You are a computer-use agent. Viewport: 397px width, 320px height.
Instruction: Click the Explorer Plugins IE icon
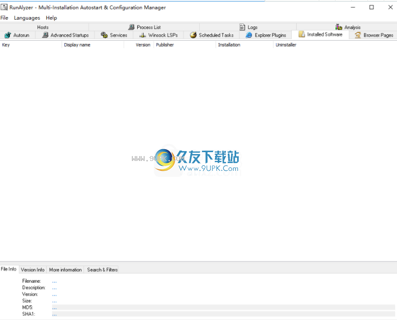coord(249,35)
